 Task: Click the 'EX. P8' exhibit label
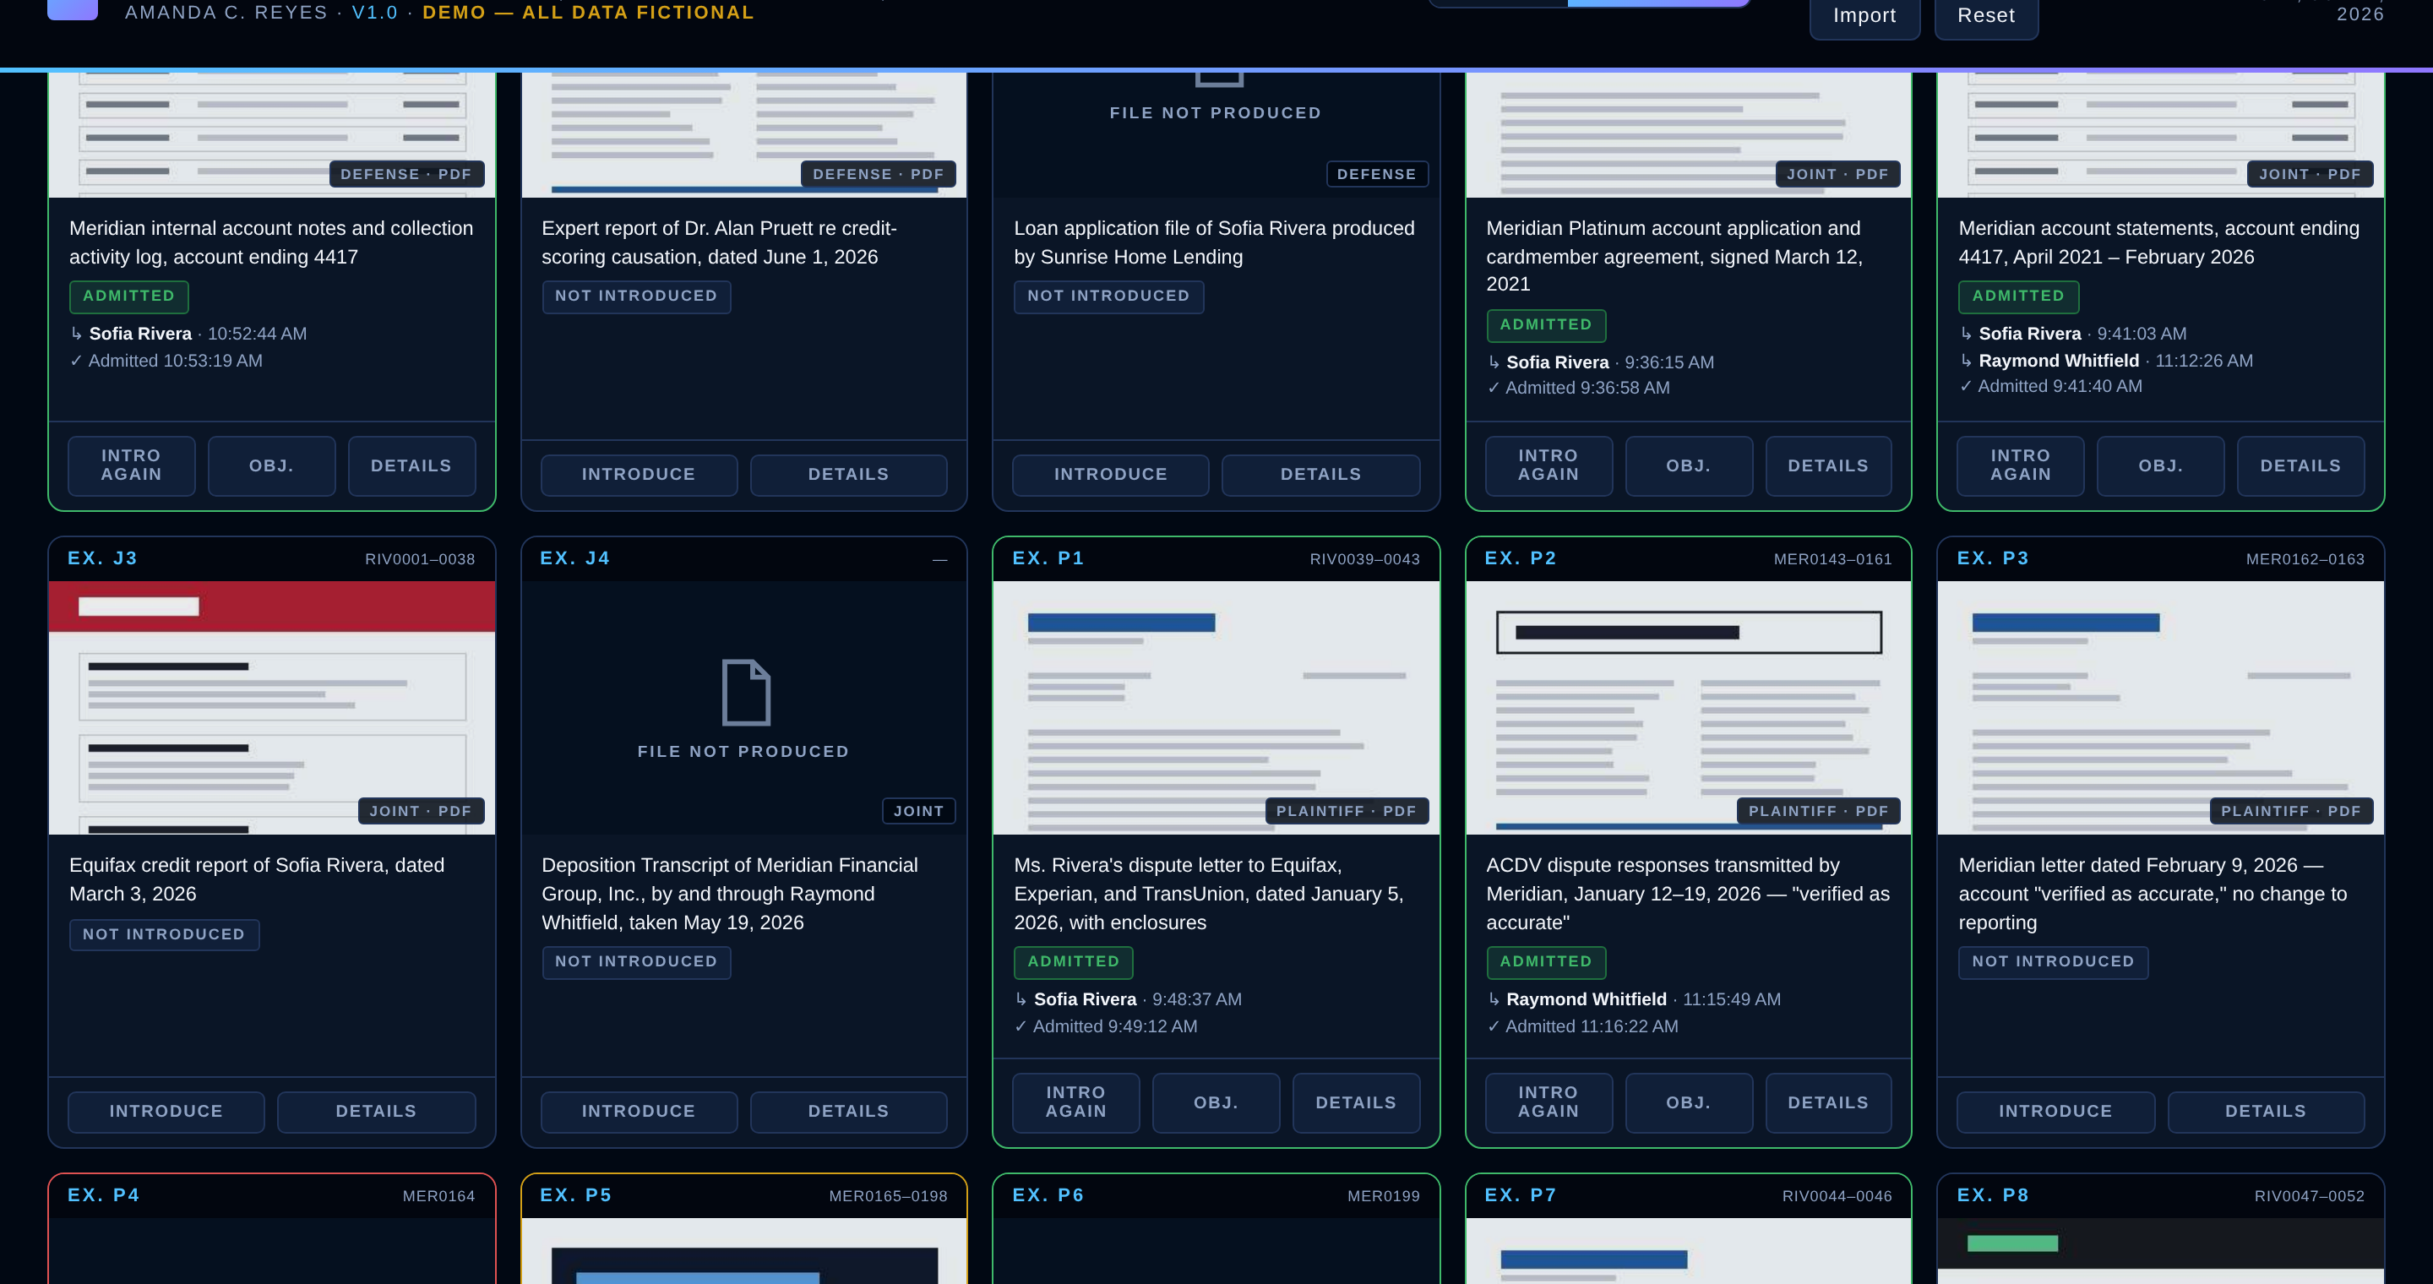[1993, 1195]
